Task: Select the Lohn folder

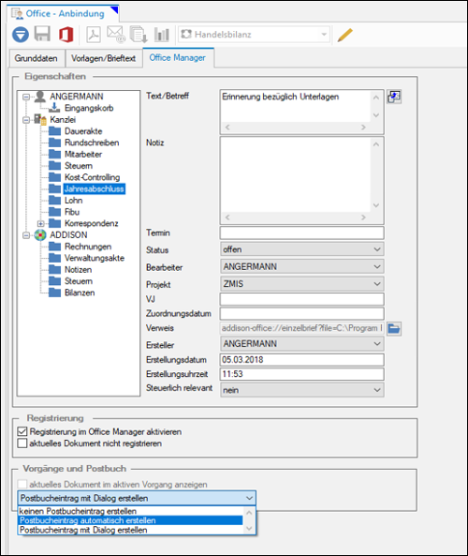Action: point(73,201)
